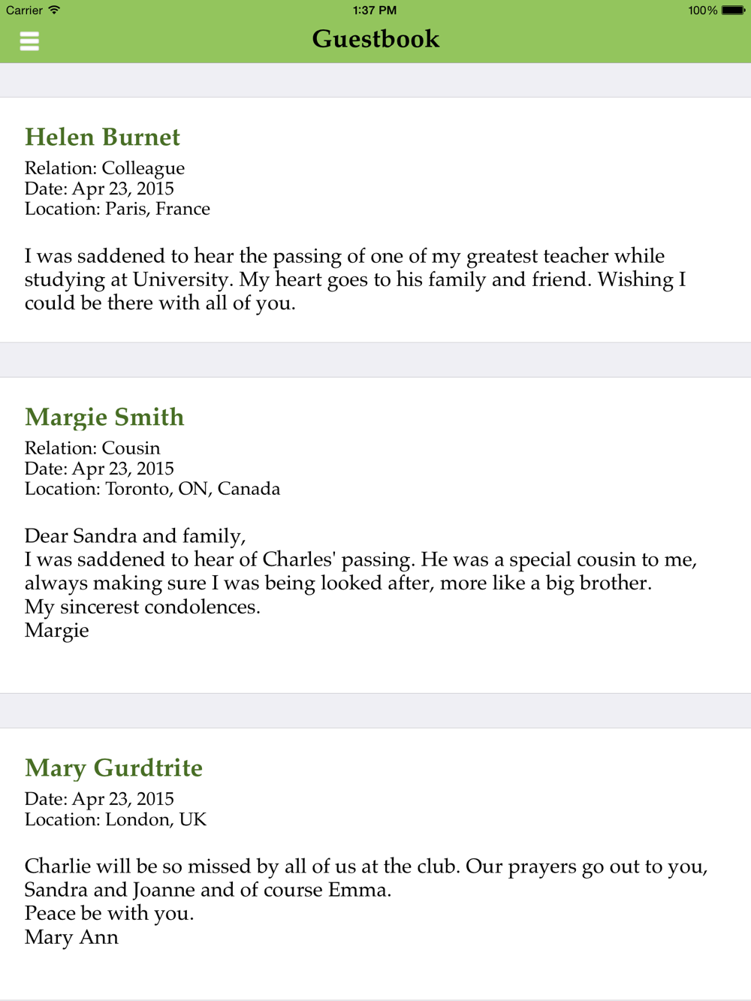
Task: Tap Mary Ann's 'Charlie will be missed' message
Action: 366,901
